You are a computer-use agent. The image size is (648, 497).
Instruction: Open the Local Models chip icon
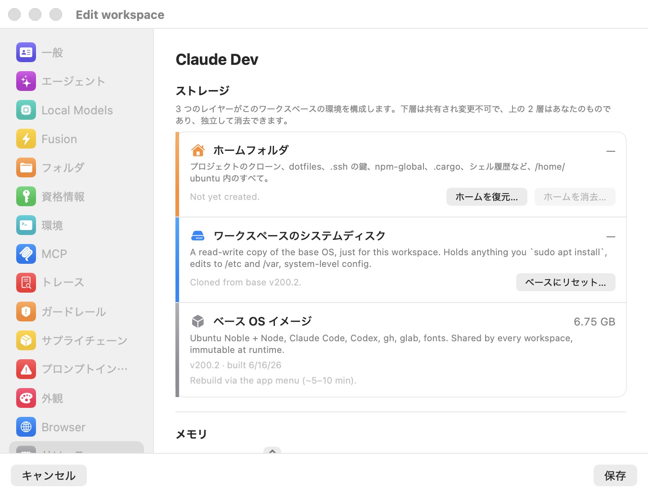click(x=26, y=110)
